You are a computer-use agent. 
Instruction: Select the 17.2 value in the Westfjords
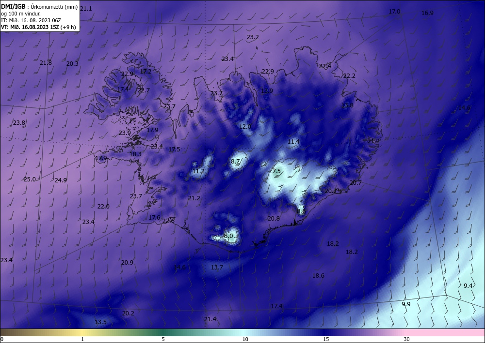click(x=145, y=71)
